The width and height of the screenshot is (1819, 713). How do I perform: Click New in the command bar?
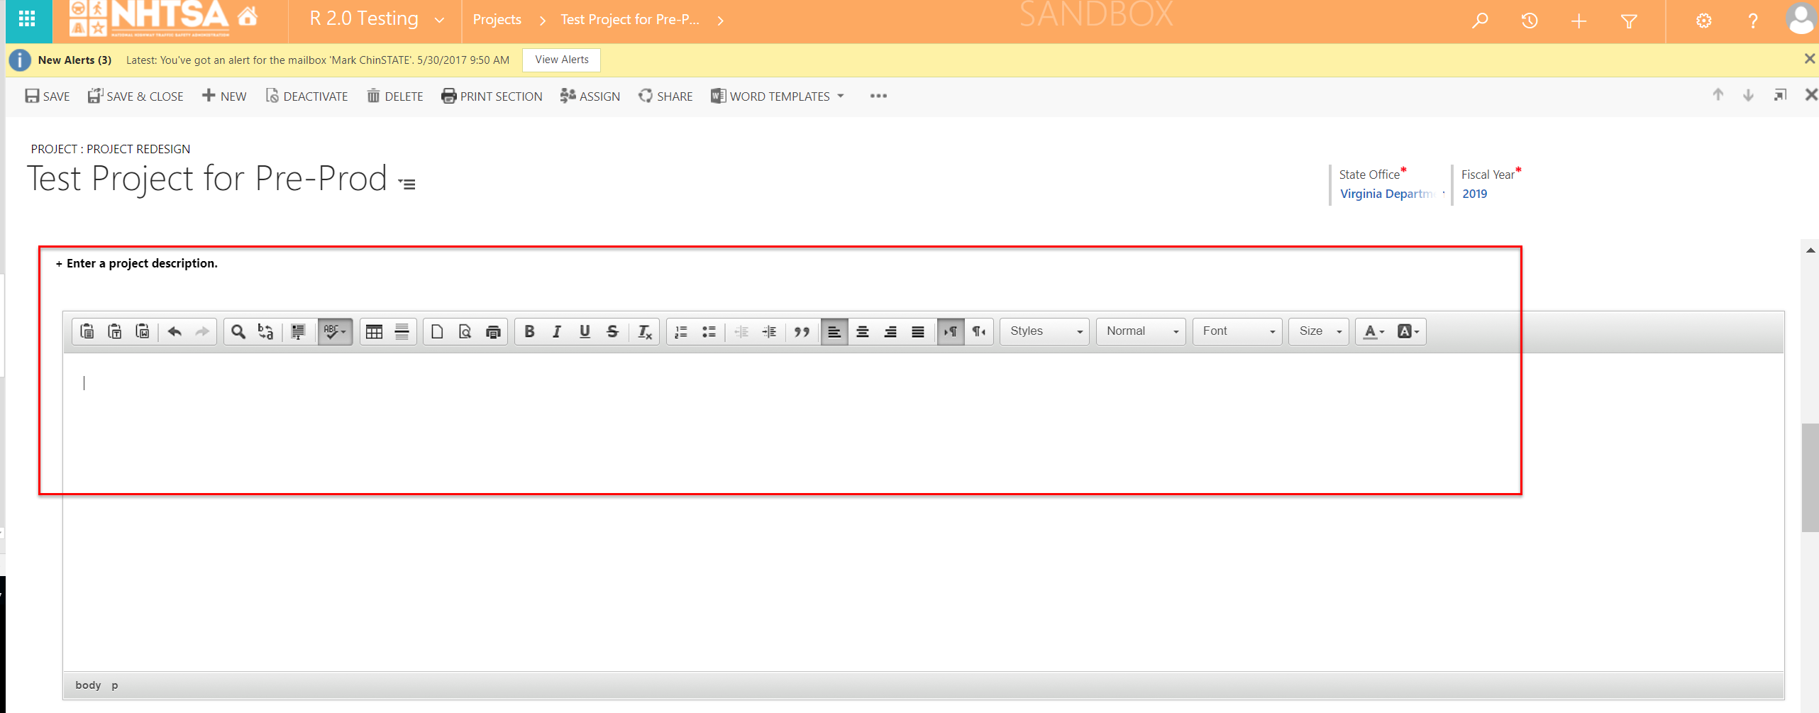tap(224, 96)
